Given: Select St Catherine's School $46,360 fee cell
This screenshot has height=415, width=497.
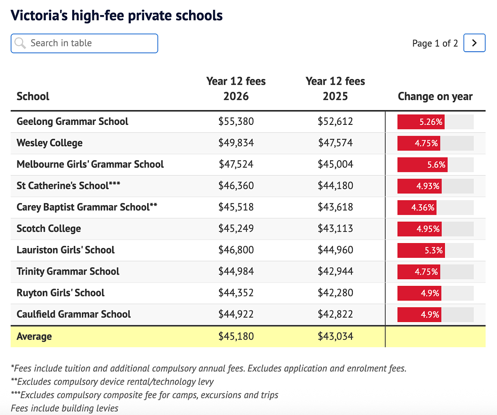Looking at the screenshot, I should [x=236, y=186].
